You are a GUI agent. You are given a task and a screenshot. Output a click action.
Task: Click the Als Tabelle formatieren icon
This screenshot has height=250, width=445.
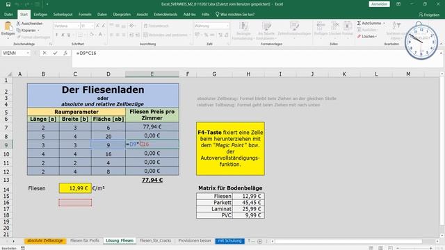coord(266,26)
